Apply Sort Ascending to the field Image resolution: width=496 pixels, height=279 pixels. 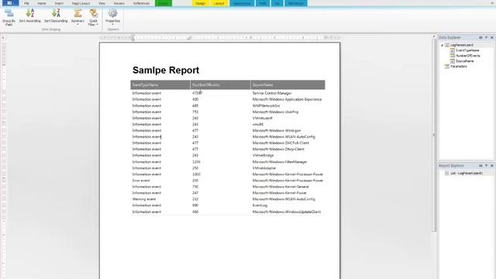click(x=29, y=15)
